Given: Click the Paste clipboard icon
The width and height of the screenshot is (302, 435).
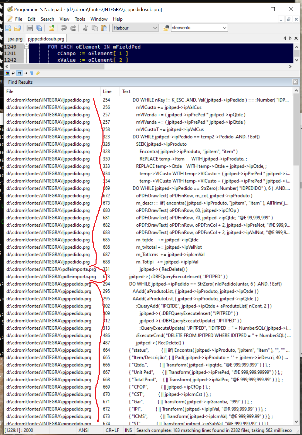Looking at the screenshot, I should pos(104,28).
